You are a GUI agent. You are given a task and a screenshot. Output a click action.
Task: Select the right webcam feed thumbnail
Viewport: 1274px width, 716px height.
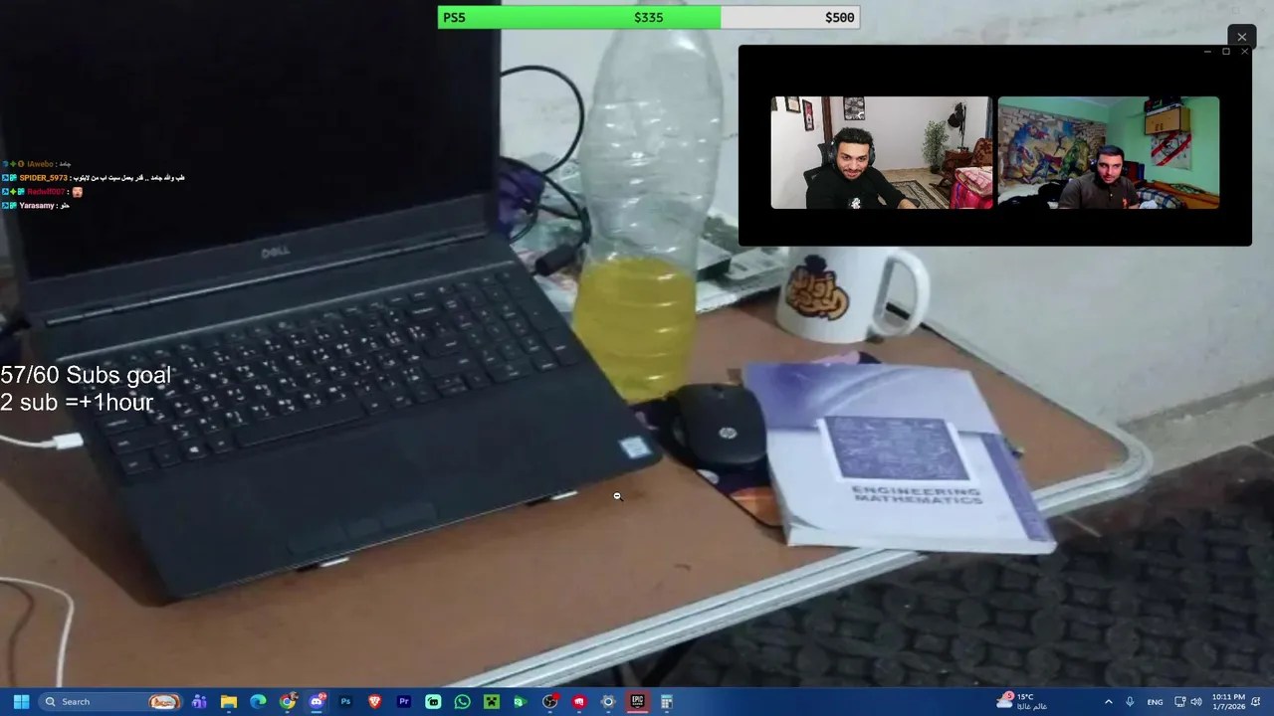(1109, 152)
